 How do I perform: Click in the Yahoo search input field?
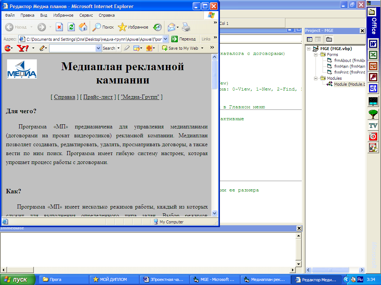[x=73, y=48]
